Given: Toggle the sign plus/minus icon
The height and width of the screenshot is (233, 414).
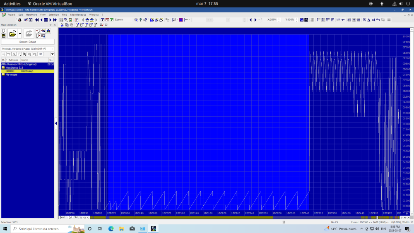Looking at the screenshot, I should point(343,20).
